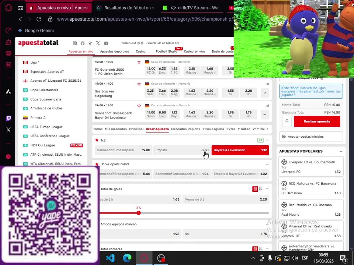
Task: Open the Casino en vivo menu
Action: (x=194, y=52)
